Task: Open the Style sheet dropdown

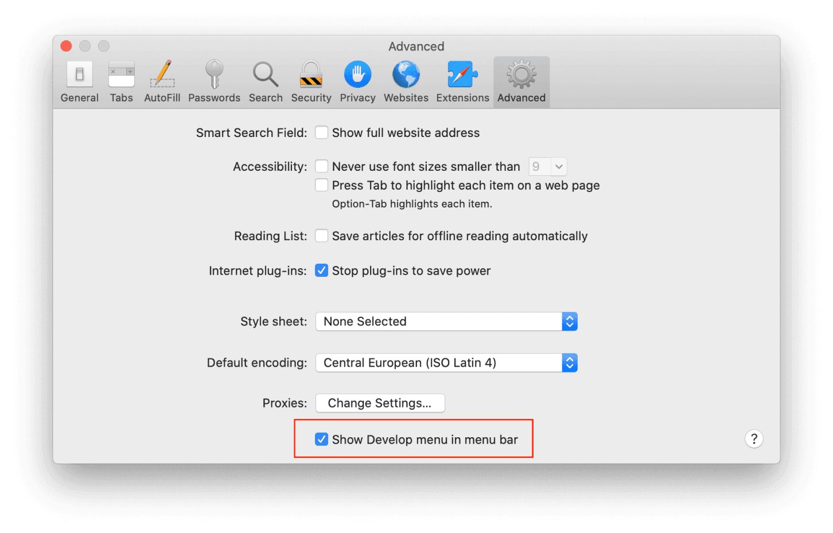Action: 446,322
